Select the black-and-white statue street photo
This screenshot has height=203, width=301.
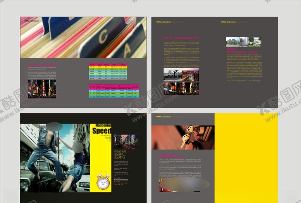pos(172,75)
